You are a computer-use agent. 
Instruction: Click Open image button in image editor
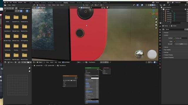click(x=29, y=62)
